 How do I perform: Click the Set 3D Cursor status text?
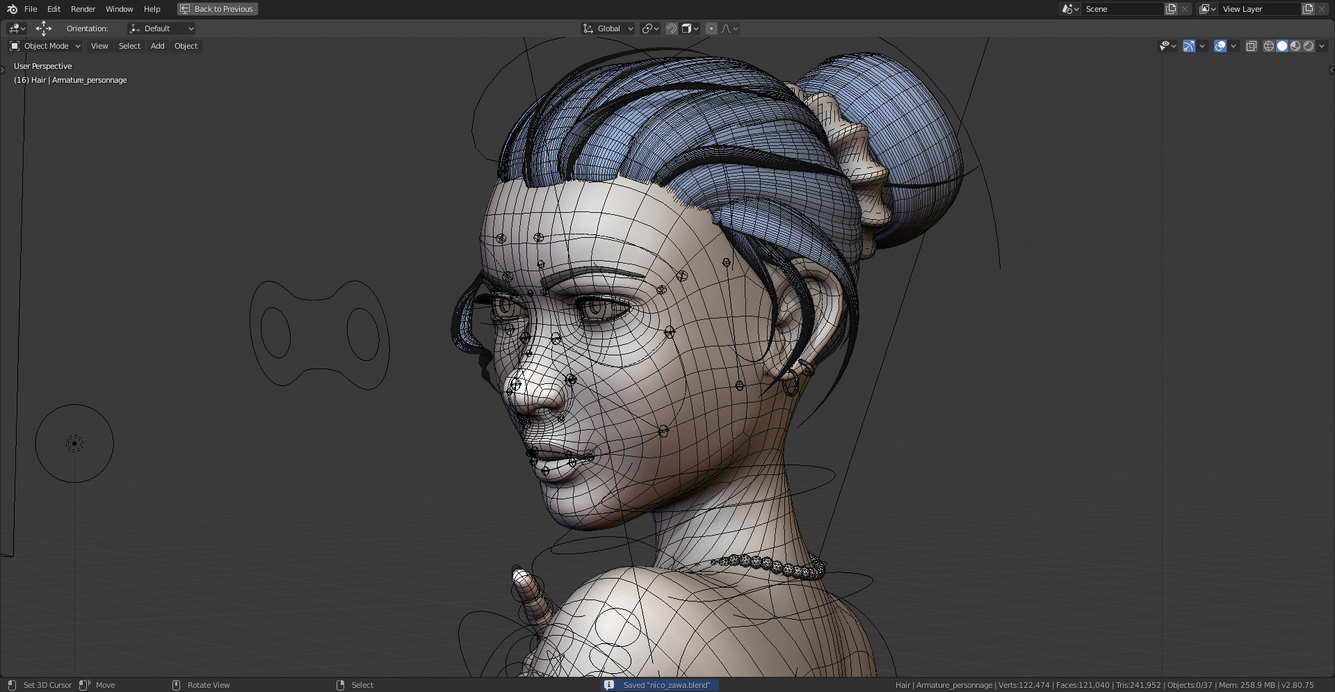coord(47,685)
